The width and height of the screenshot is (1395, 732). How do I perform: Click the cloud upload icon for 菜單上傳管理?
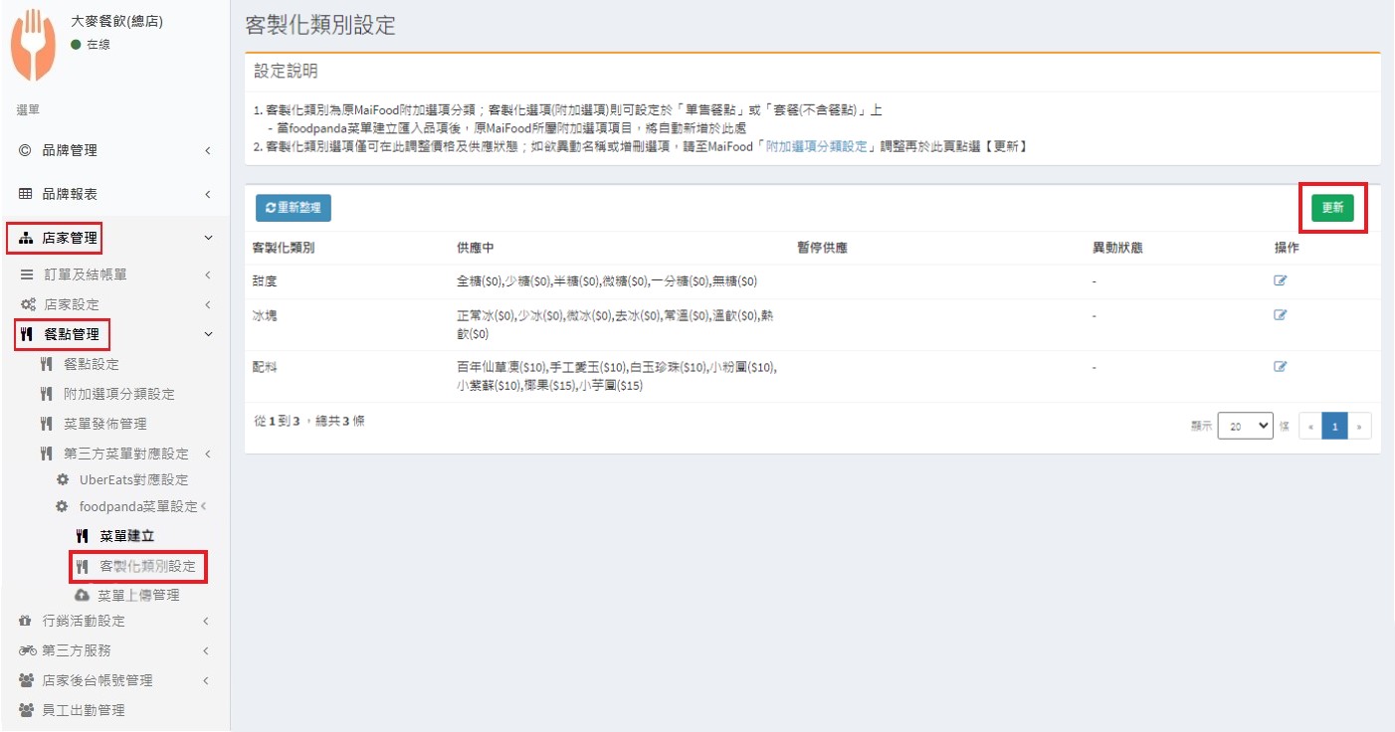(83, 595)
